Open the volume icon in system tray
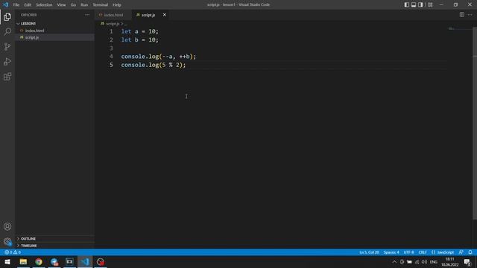This screenshot has width=477, height=268. (424, 262)
